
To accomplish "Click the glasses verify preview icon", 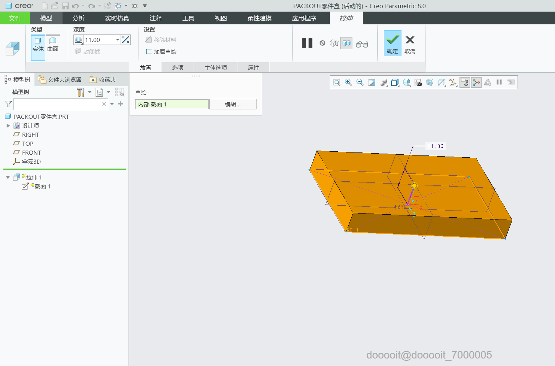I will [362, 44].
